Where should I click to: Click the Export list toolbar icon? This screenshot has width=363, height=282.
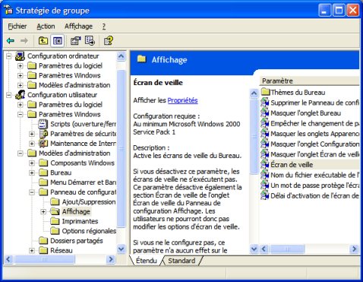point(90,40)
